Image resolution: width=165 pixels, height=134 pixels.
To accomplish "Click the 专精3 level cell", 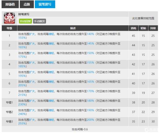I will 9,121.
